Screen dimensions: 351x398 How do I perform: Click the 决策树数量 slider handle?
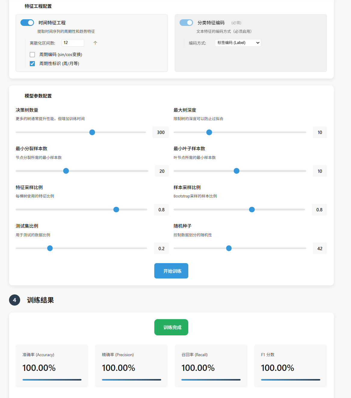[x=92, y=132]
